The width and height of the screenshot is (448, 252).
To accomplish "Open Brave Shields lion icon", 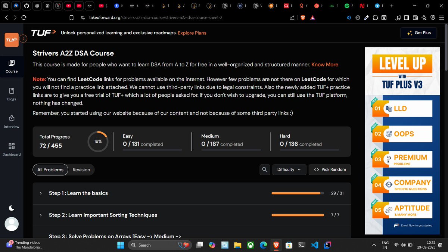I will 303,18.
